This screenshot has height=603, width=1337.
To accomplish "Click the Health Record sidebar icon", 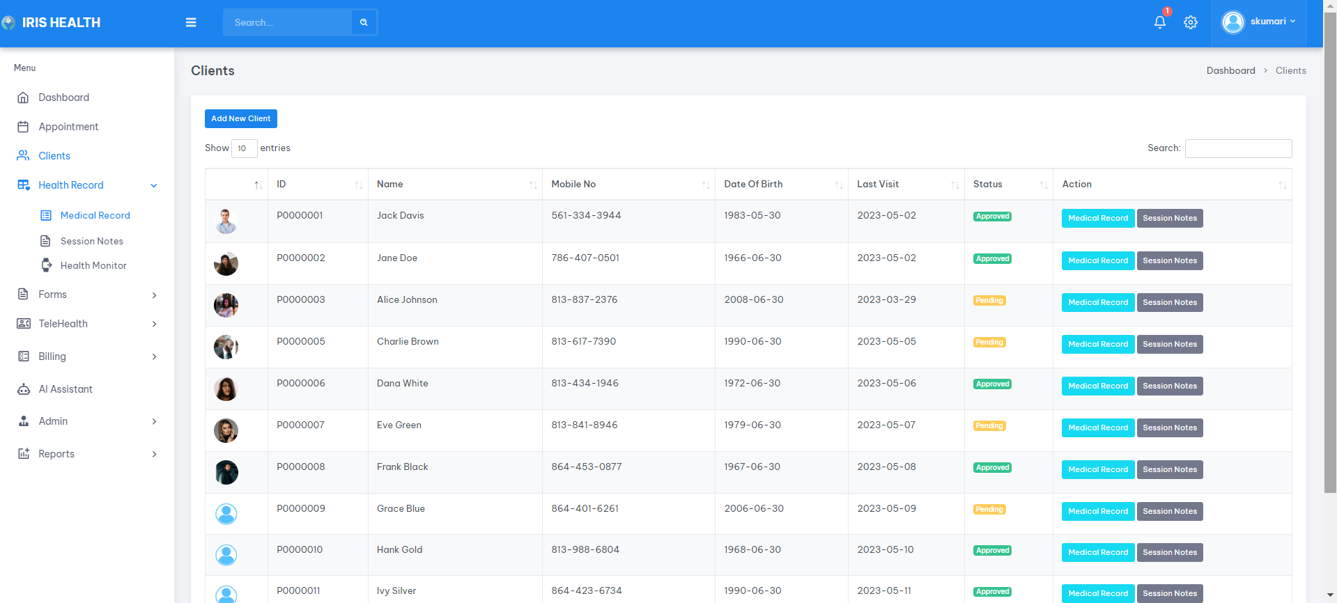I will [24, 185].
